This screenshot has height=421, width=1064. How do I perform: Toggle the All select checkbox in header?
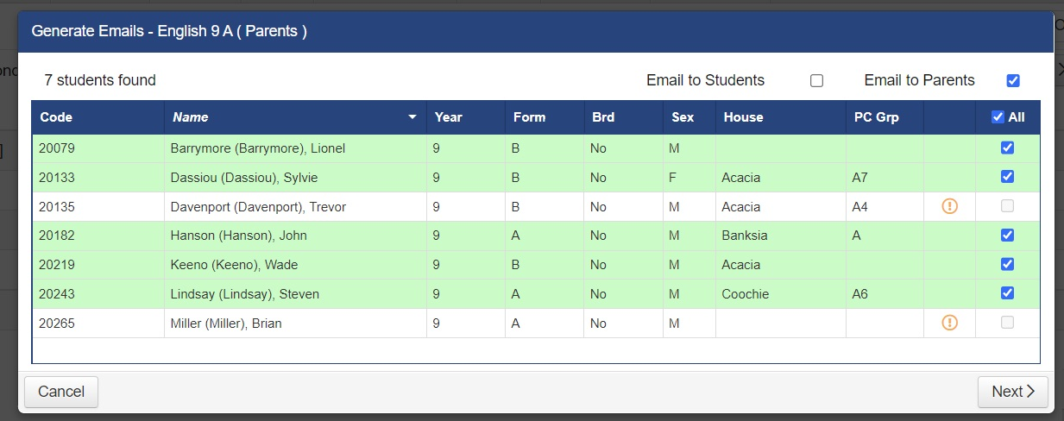click(x=998, y=117)
